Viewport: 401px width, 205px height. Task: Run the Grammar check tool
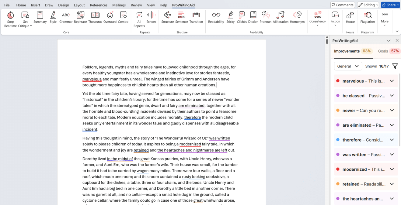tap(66, 15)
